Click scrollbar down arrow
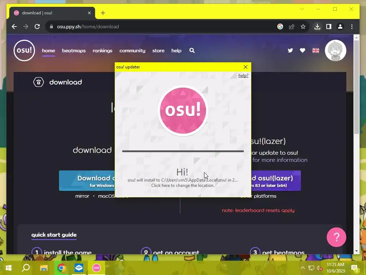The width and height of the screenshot is (366, 275). click(356, 251)
